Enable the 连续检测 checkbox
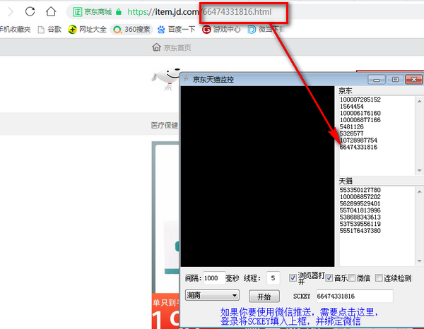Image resolution: width=424 pixels, height=329 pixels. tap(379, 278)
